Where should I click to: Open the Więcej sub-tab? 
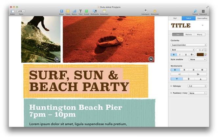click(200, 35)
